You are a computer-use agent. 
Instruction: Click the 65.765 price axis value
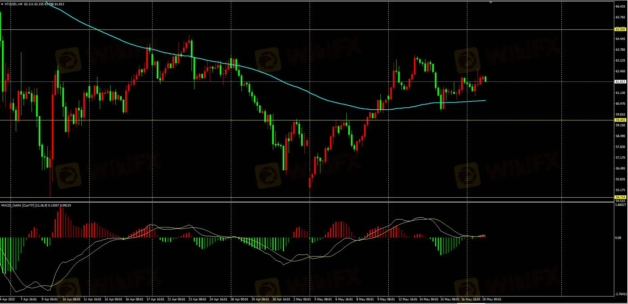pyautogui.click(x=620, y=17)
